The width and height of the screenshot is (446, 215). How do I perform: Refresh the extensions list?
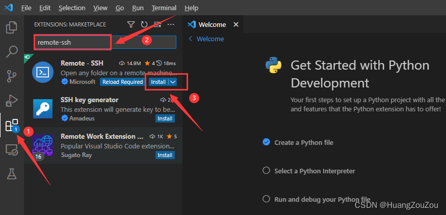(x=144, y=25)
